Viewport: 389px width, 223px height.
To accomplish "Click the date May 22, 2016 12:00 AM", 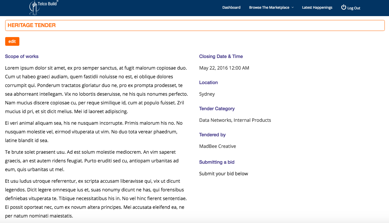I will [x=224, y=68].
